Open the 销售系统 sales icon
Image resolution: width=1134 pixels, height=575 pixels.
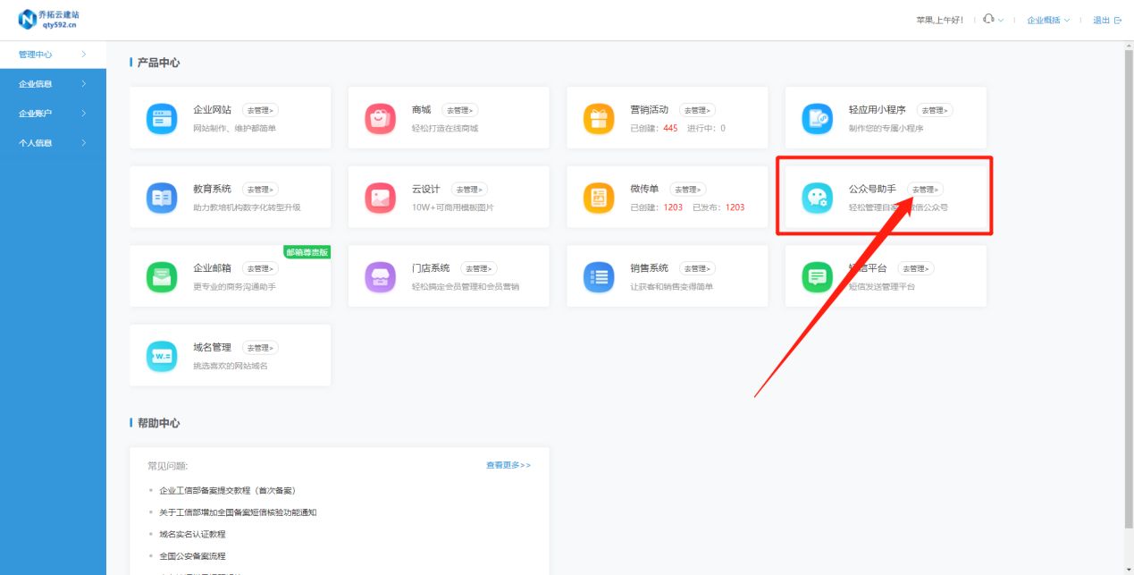tap(598, 275)
